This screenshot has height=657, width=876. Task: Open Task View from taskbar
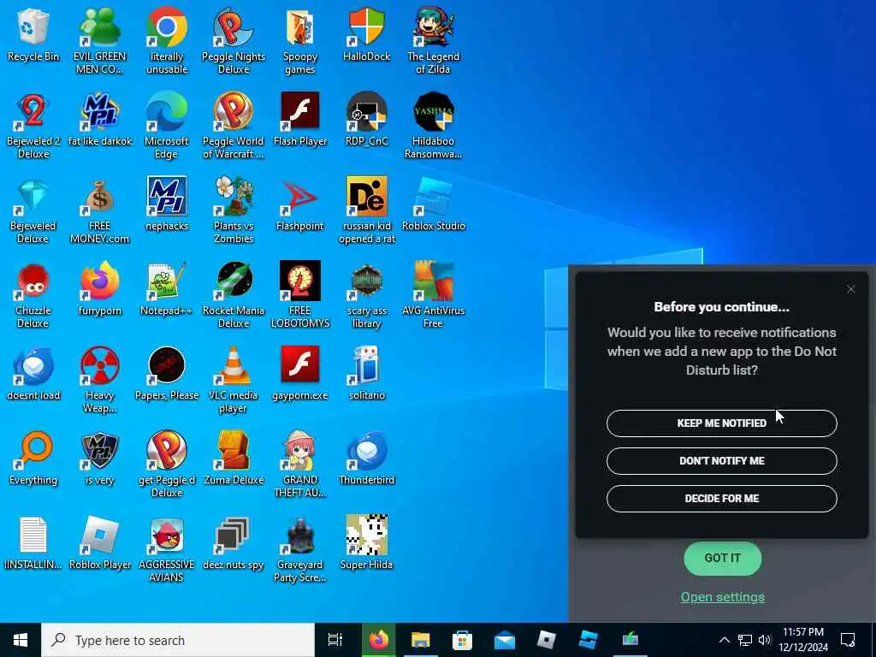pos(335,640)
